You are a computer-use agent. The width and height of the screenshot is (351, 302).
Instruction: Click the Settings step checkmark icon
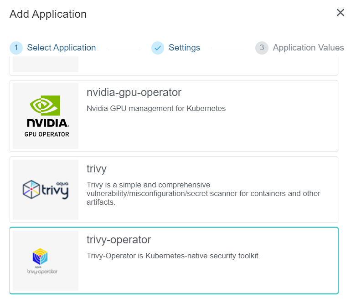coord(158,48)
